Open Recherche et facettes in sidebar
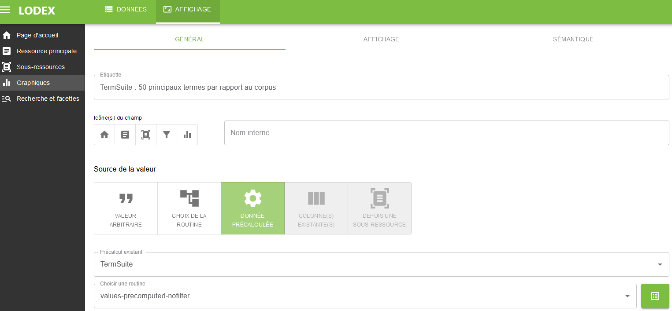Screen dimensions: 672x311 [48, 99]
